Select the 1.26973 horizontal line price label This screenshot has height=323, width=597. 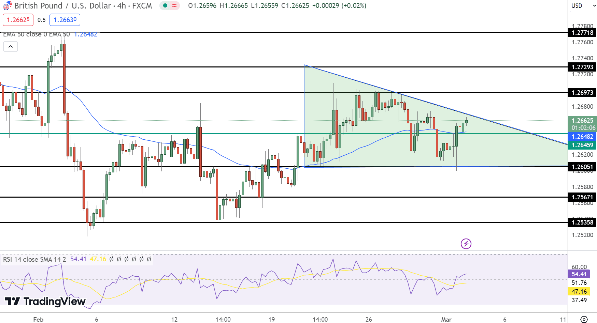coord(582,93)
